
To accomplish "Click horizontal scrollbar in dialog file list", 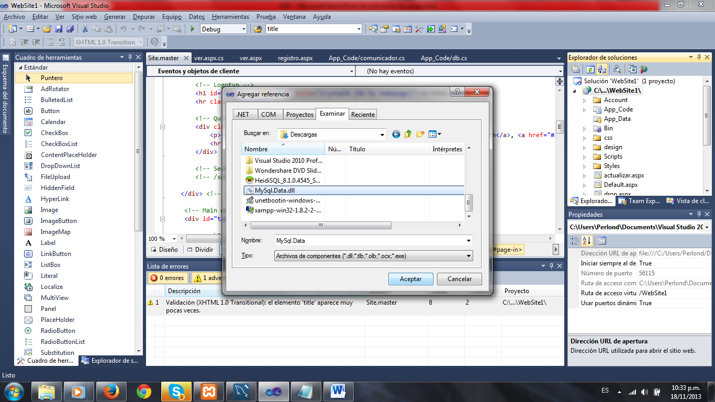I will [321, 226].
